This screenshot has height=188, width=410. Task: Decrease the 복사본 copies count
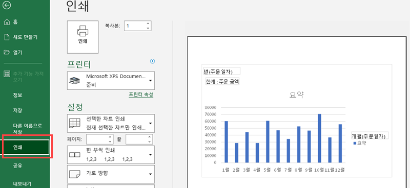[148, 28]
